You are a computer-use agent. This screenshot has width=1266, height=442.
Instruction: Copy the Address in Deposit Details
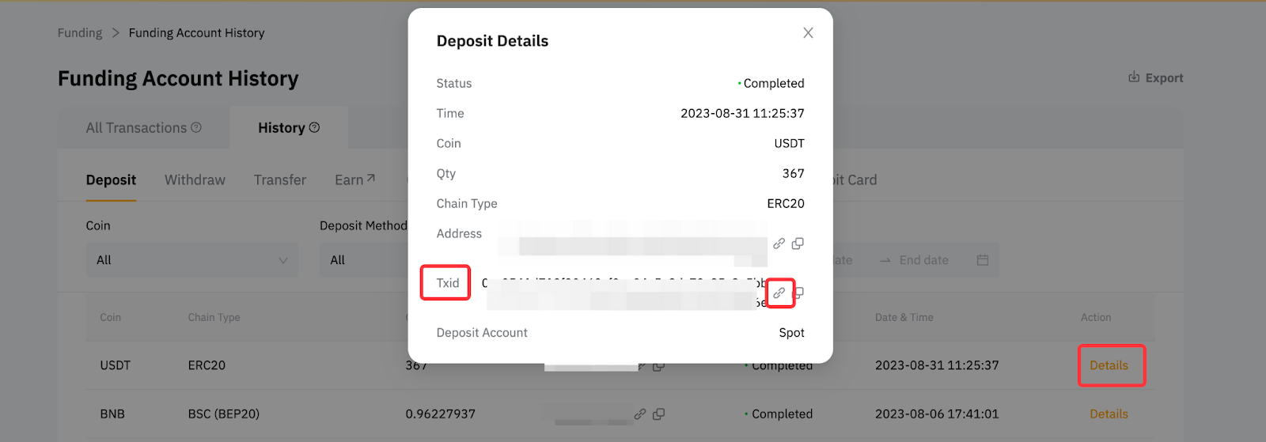pos(798,244)
